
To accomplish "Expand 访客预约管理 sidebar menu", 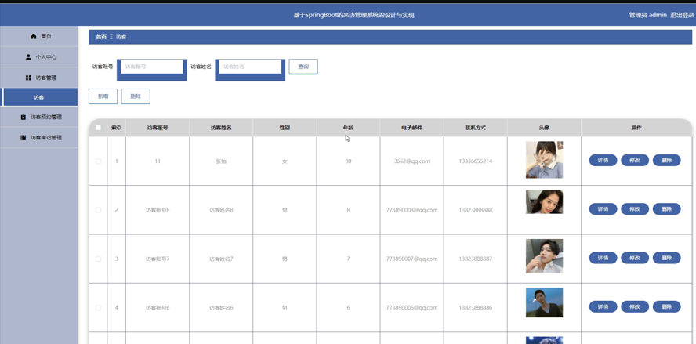I will pyautogui.click(x=38, y=118).
